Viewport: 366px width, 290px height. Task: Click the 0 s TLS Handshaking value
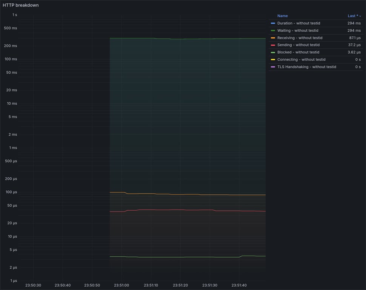point(358,67)
